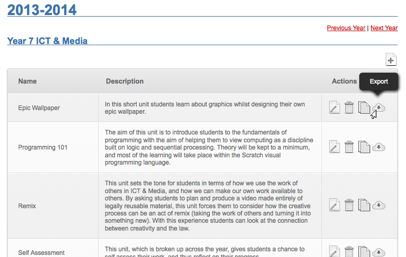
Task: Click the Description column header
Action: pyautogui.click(x=125, y=82)
